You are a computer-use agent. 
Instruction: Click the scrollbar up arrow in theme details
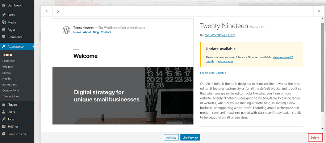pyautogui.click(x=322, y=19)
